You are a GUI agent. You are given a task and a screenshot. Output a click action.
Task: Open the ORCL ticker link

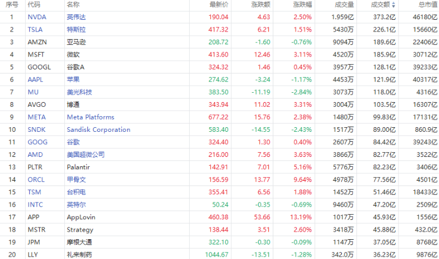(x=36, y=180)
